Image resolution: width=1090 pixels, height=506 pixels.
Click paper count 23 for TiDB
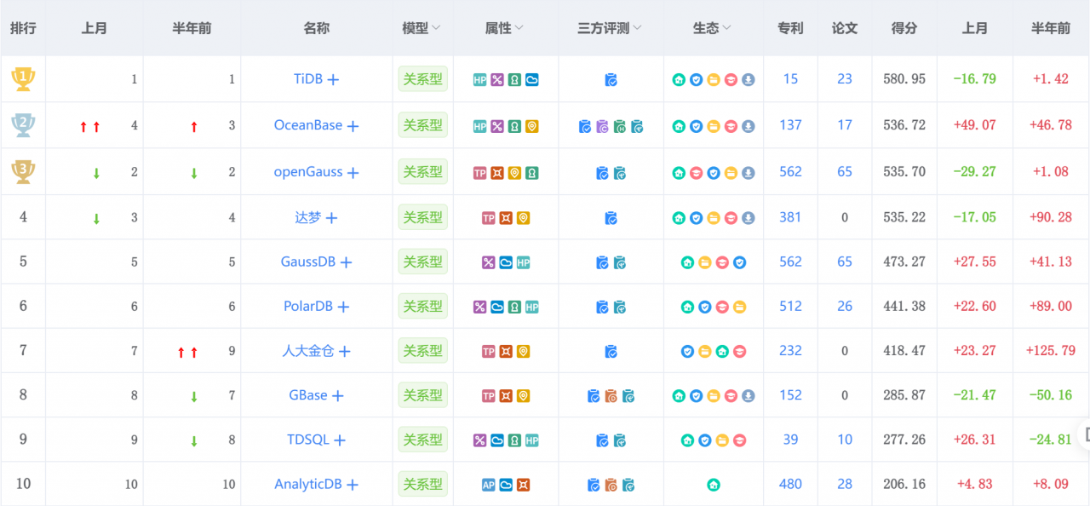(x=845, y=79)
